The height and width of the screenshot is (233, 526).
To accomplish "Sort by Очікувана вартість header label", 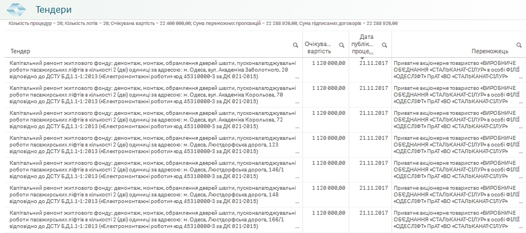I will (x=319, y=48).
